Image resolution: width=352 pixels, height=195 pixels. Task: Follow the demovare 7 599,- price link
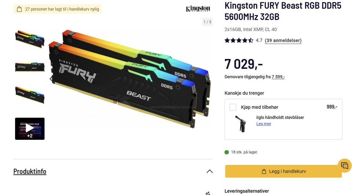[278, 77]
